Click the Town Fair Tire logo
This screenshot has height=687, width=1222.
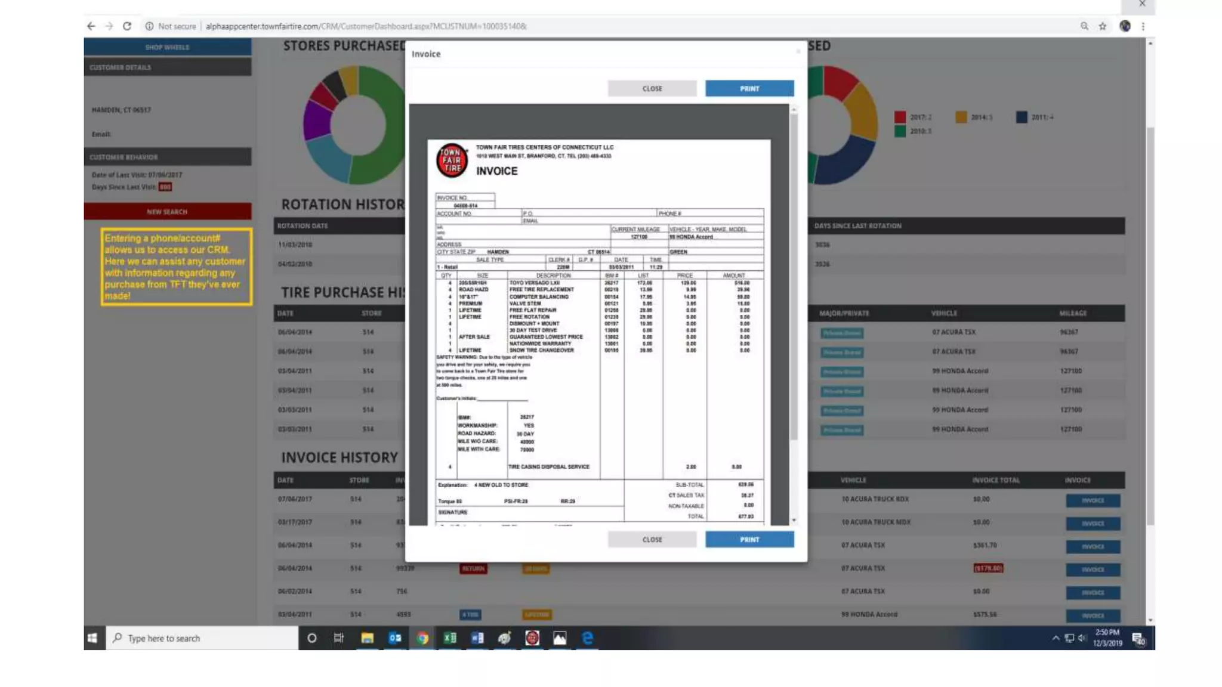coord(452,160)
